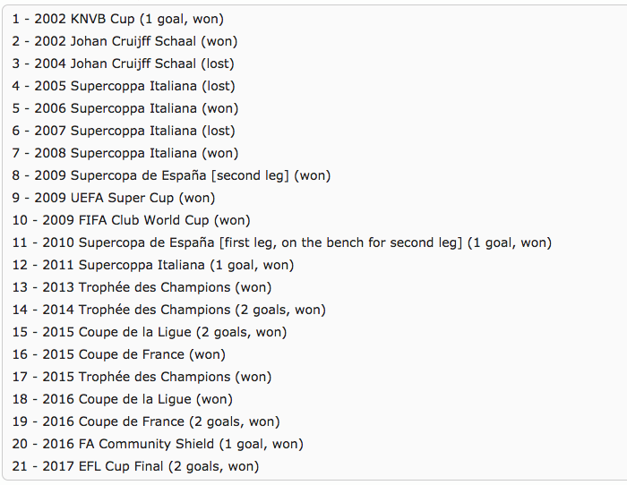Click the 2010 Supercopa de España line

[x=282, y=242]
